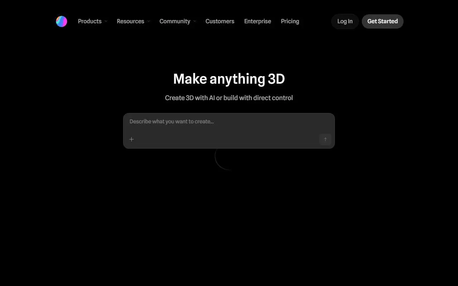Expand the Resources dropdown menu
The width and height of the screenshot is (458, 286).
point(133,21)
